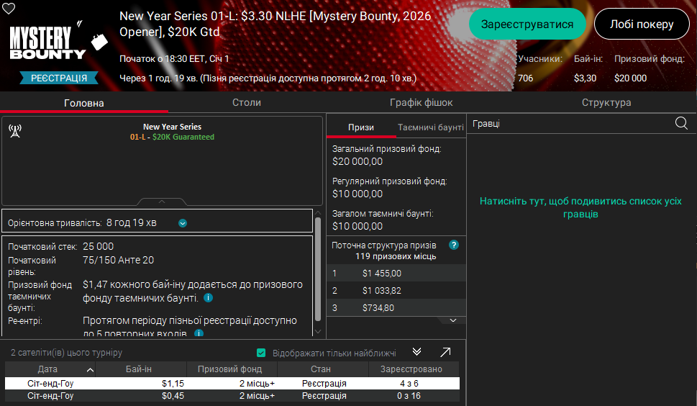Click the double chevron down icon in satellites
697x406 pixels.
(x=416, y=352)
